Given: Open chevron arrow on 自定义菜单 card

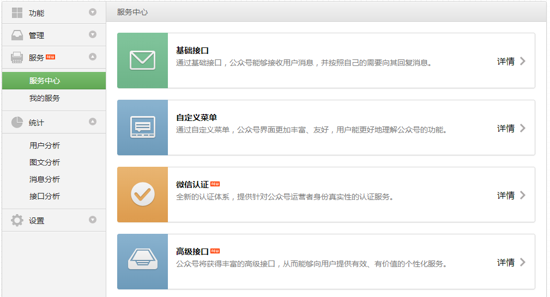Looking at the screenshot, I should [x=523, y=128].
